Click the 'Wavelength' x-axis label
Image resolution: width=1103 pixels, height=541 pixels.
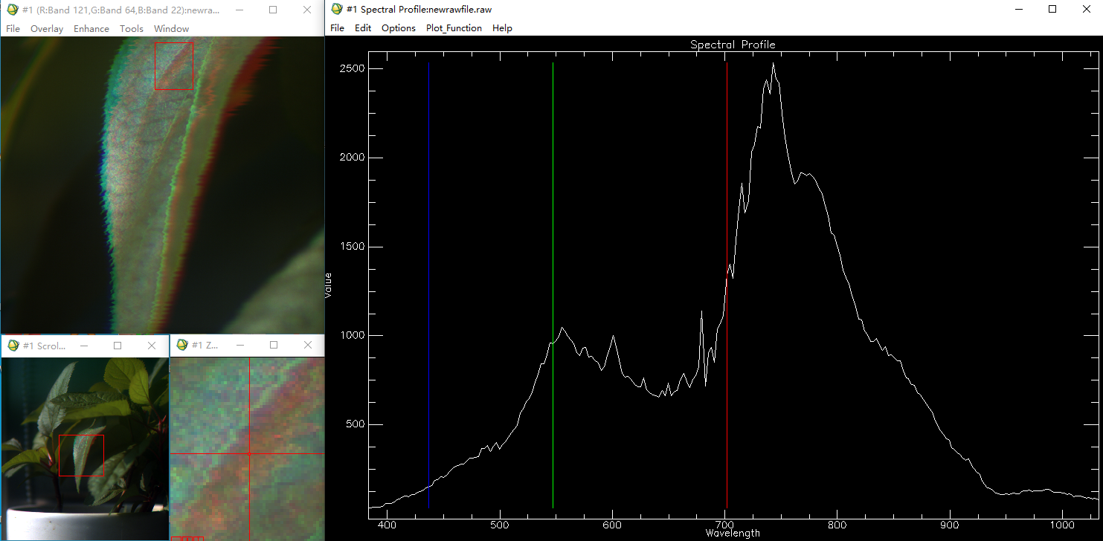733,533
